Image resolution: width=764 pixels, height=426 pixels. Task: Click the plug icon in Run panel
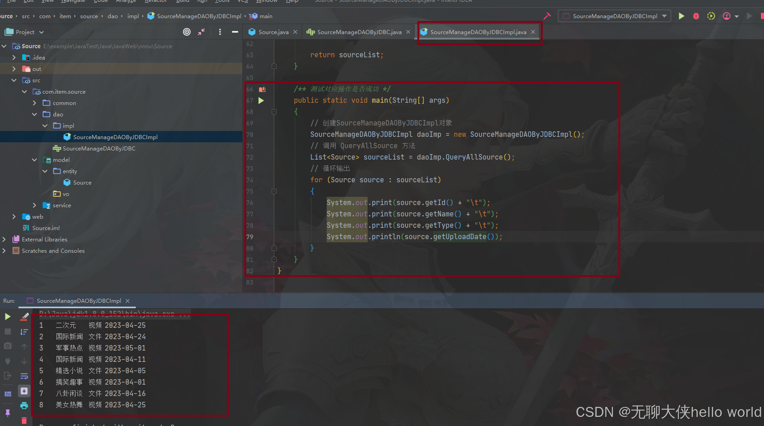(8, 361)
